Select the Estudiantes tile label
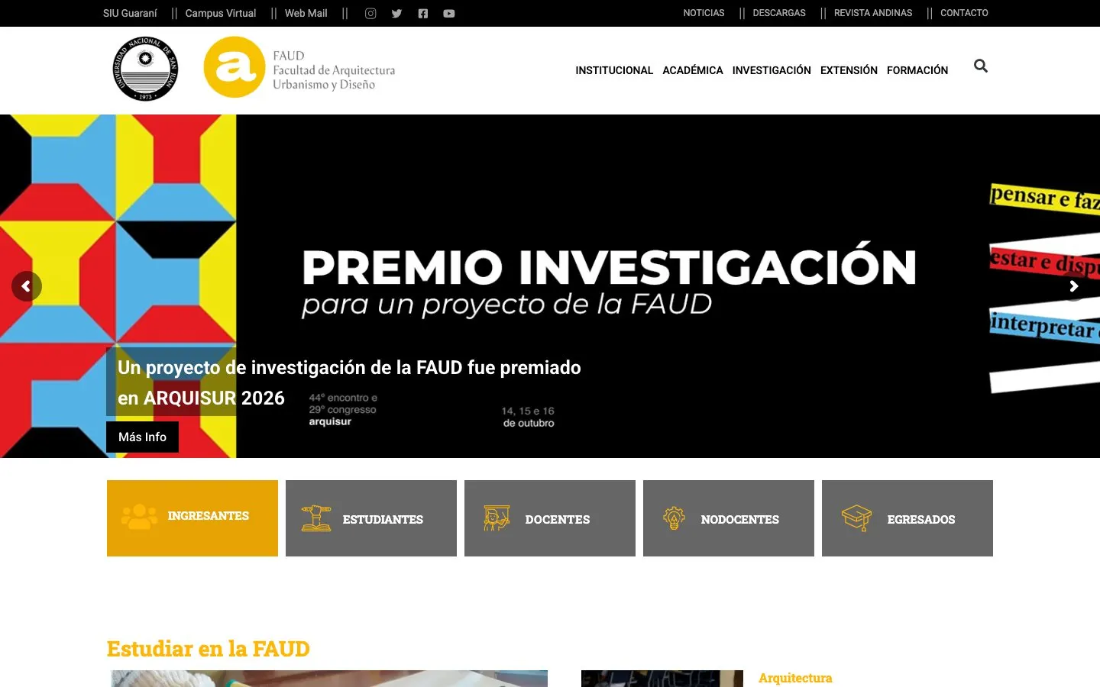The height and width of the screenshot is (687, 1100). 383,520
